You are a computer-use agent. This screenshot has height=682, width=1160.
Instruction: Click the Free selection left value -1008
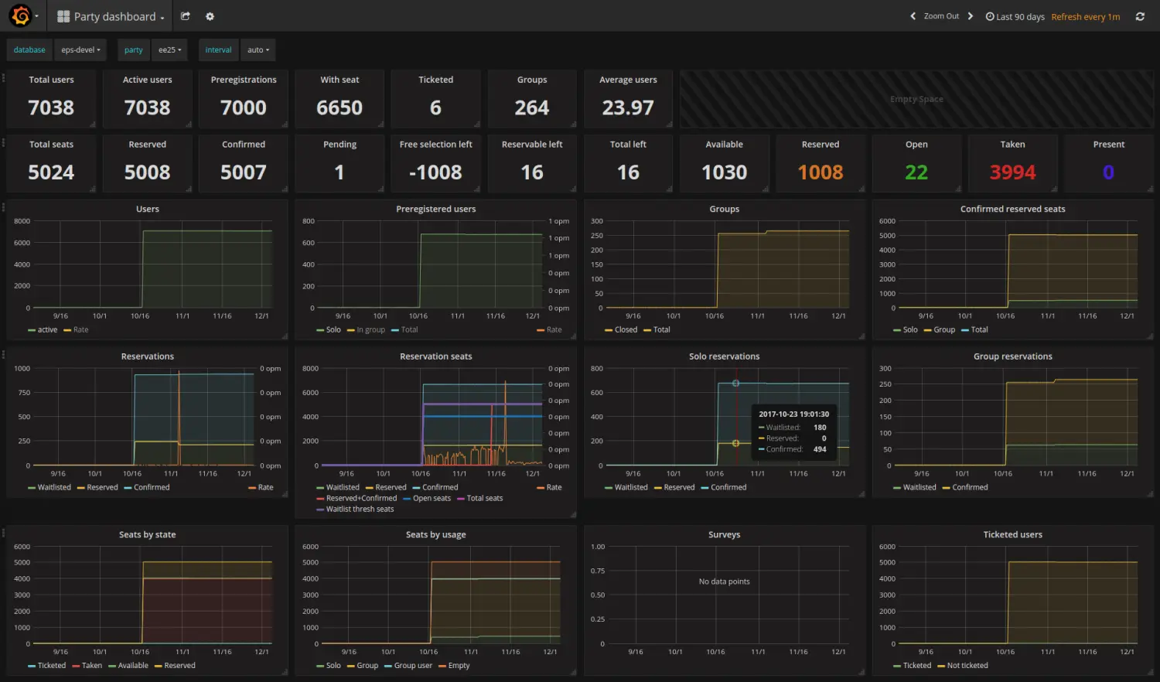tap(435, 172)
